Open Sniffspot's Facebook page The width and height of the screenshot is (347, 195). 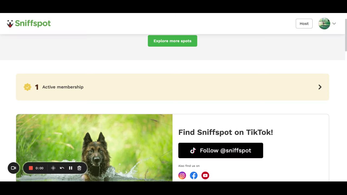(194, 175)
